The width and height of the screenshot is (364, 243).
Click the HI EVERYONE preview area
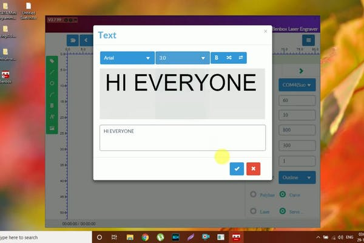pyautogui.click(x=182, y=94)
